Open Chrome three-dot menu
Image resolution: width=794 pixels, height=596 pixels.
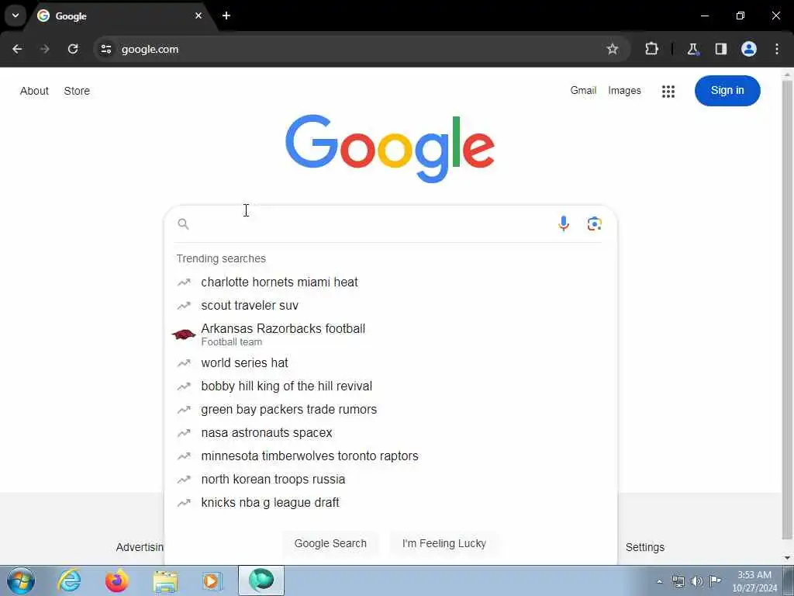pyautogui.click(x=777, y=49)
